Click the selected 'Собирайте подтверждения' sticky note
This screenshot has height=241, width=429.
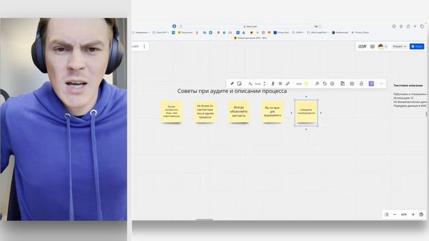point(306,112)
